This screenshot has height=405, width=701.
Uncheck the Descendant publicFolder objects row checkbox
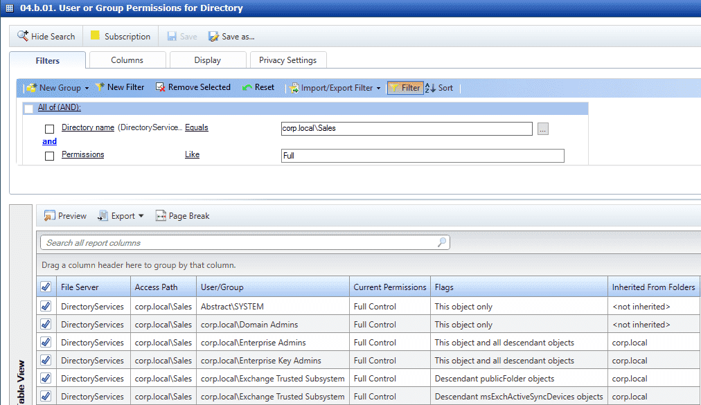tap(46, 378)
